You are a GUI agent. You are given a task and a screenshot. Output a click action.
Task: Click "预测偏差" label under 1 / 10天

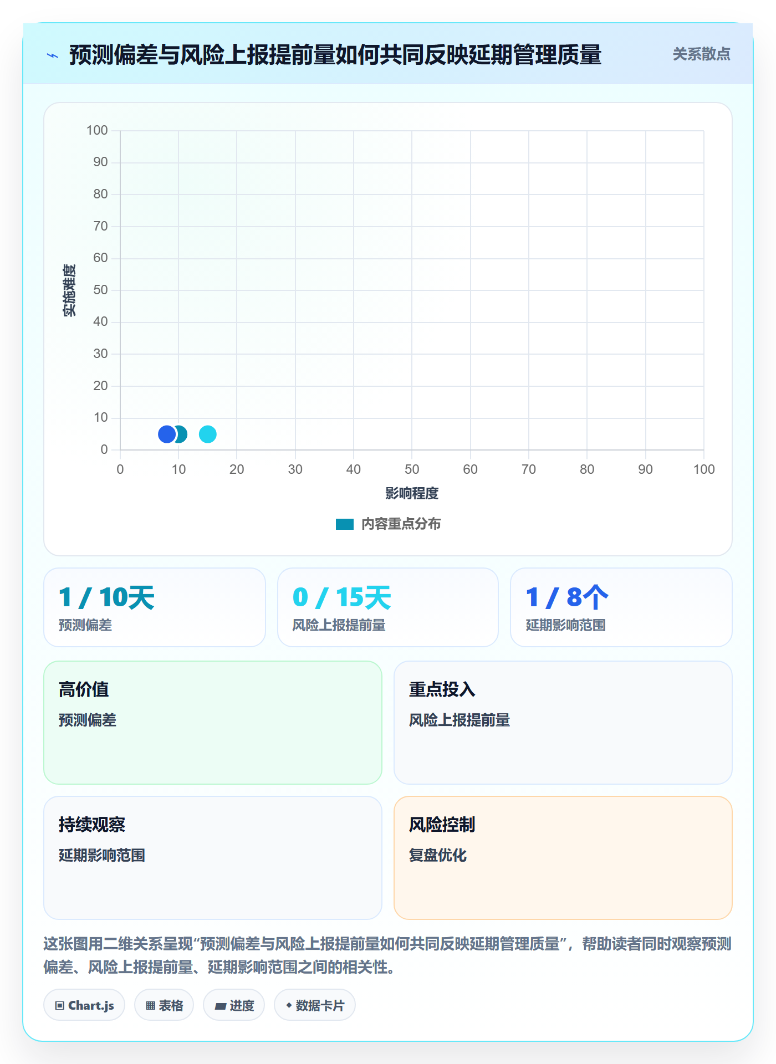(x=85, y=626)
